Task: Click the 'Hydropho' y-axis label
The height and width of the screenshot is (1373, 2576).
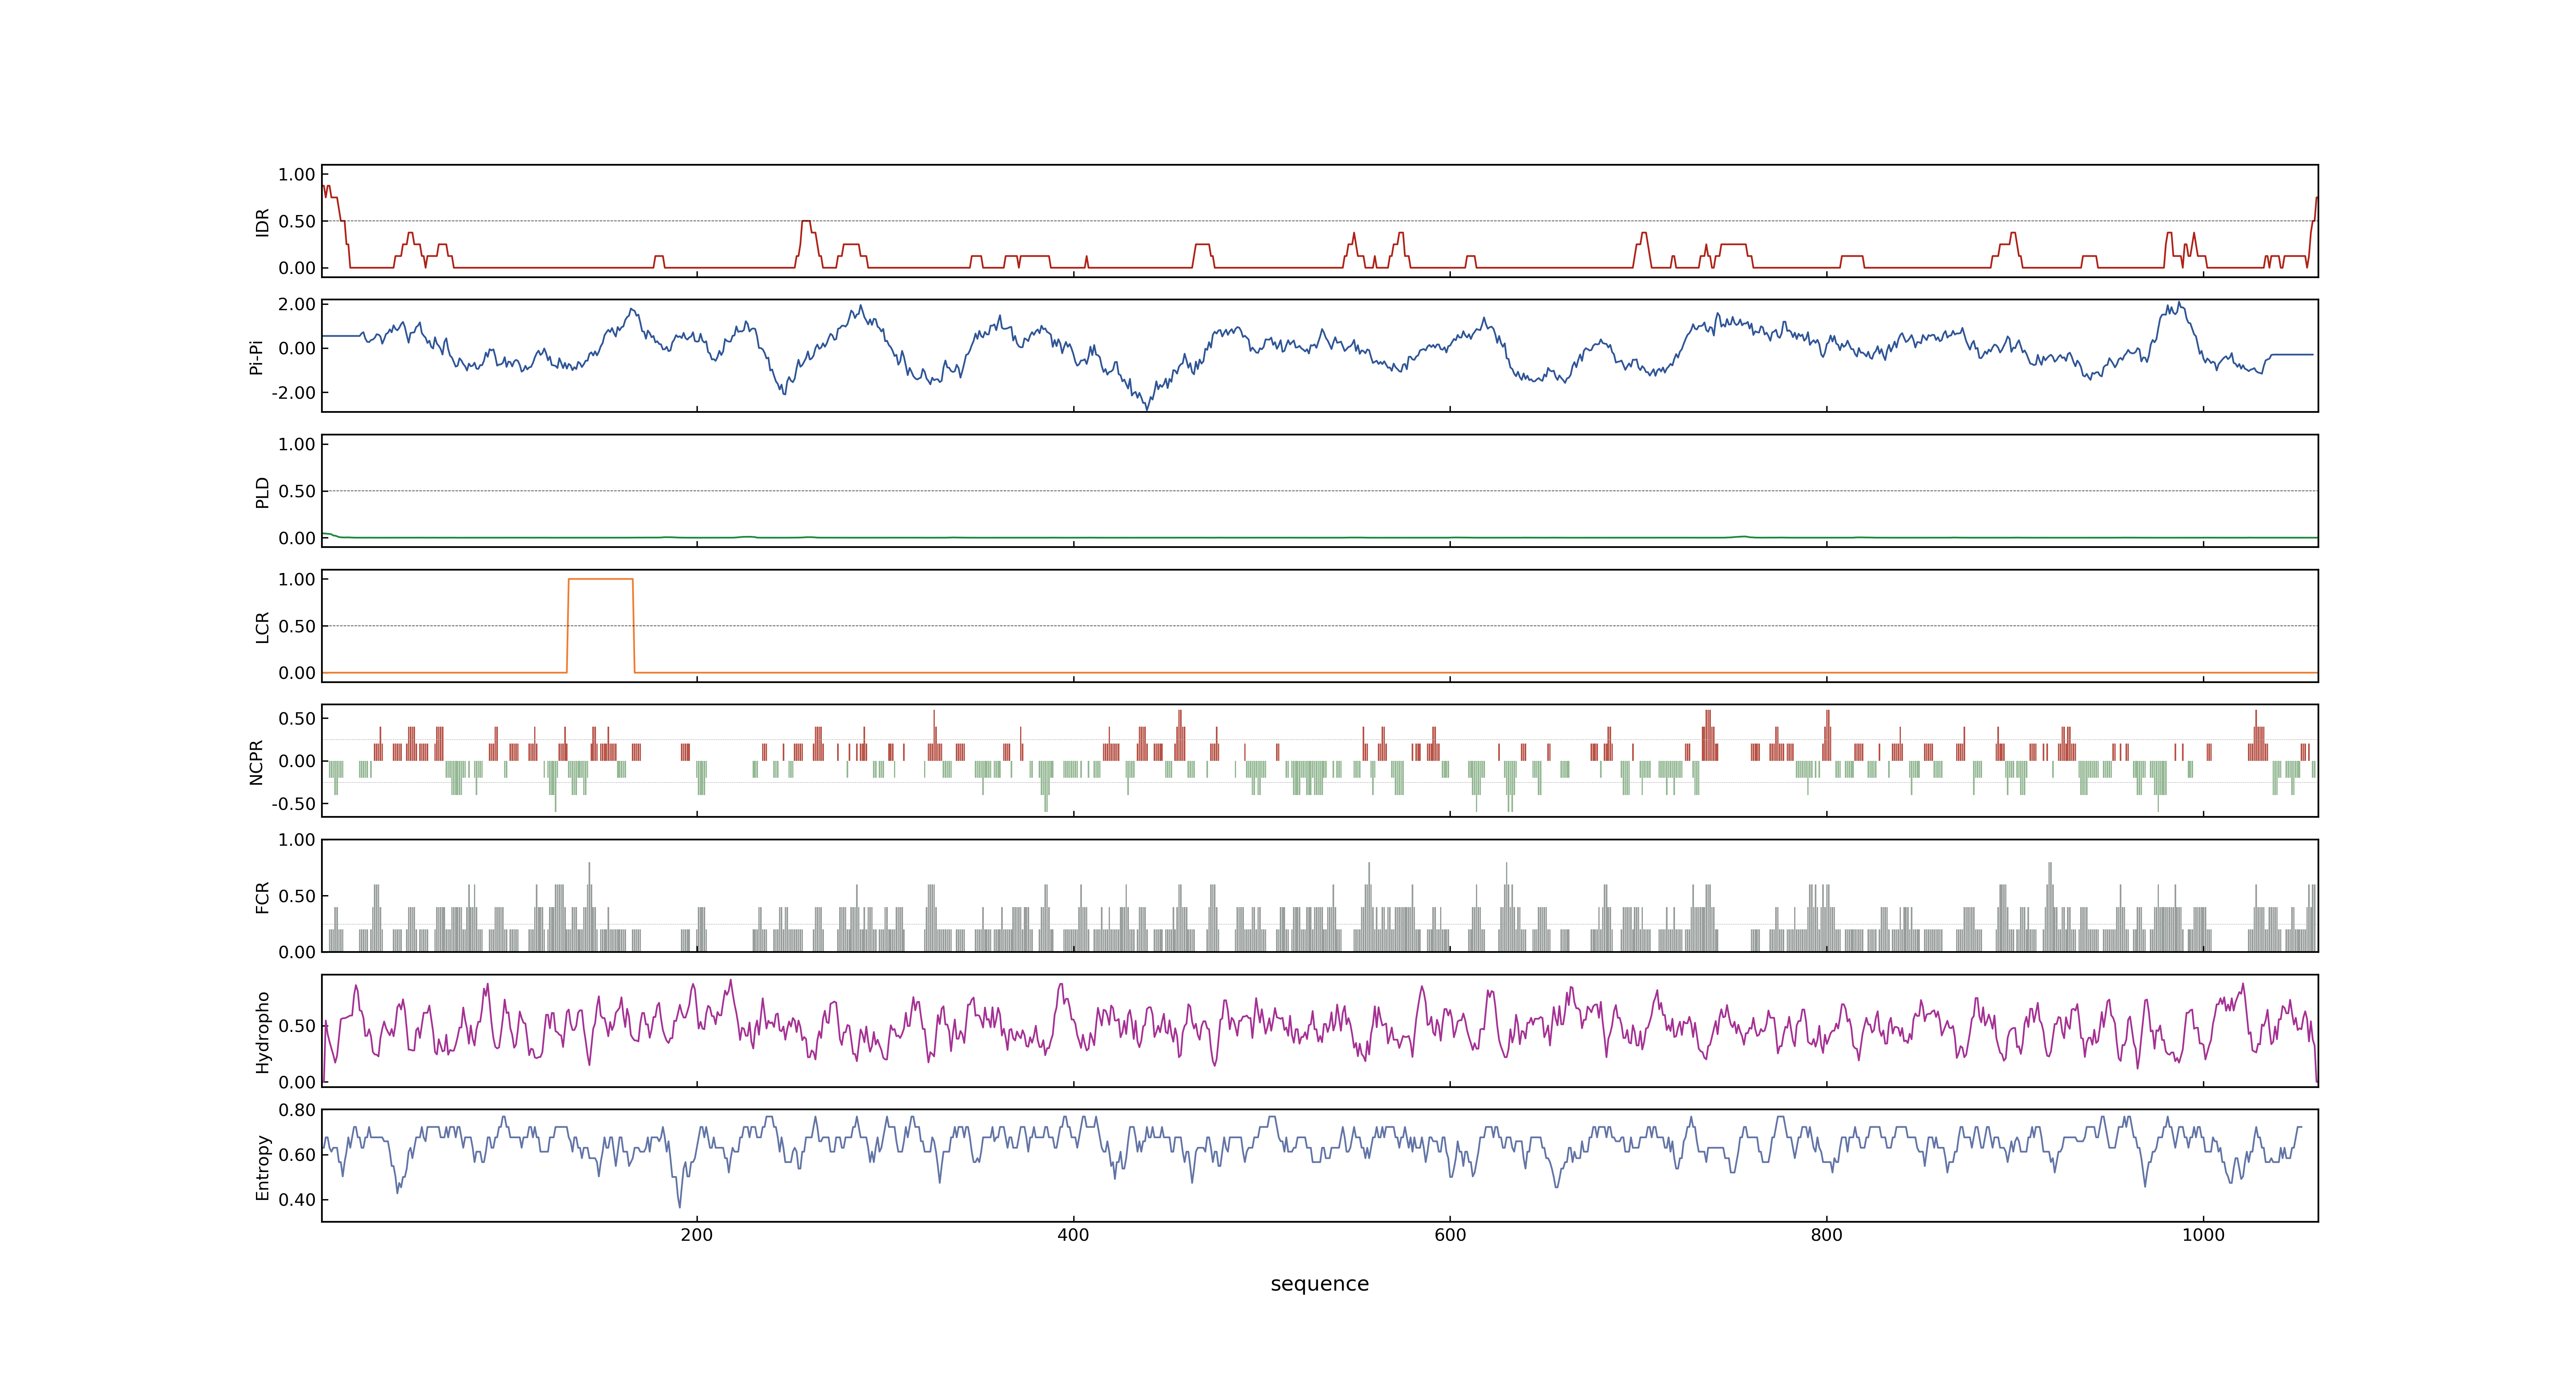Action: pos(263,1032)
